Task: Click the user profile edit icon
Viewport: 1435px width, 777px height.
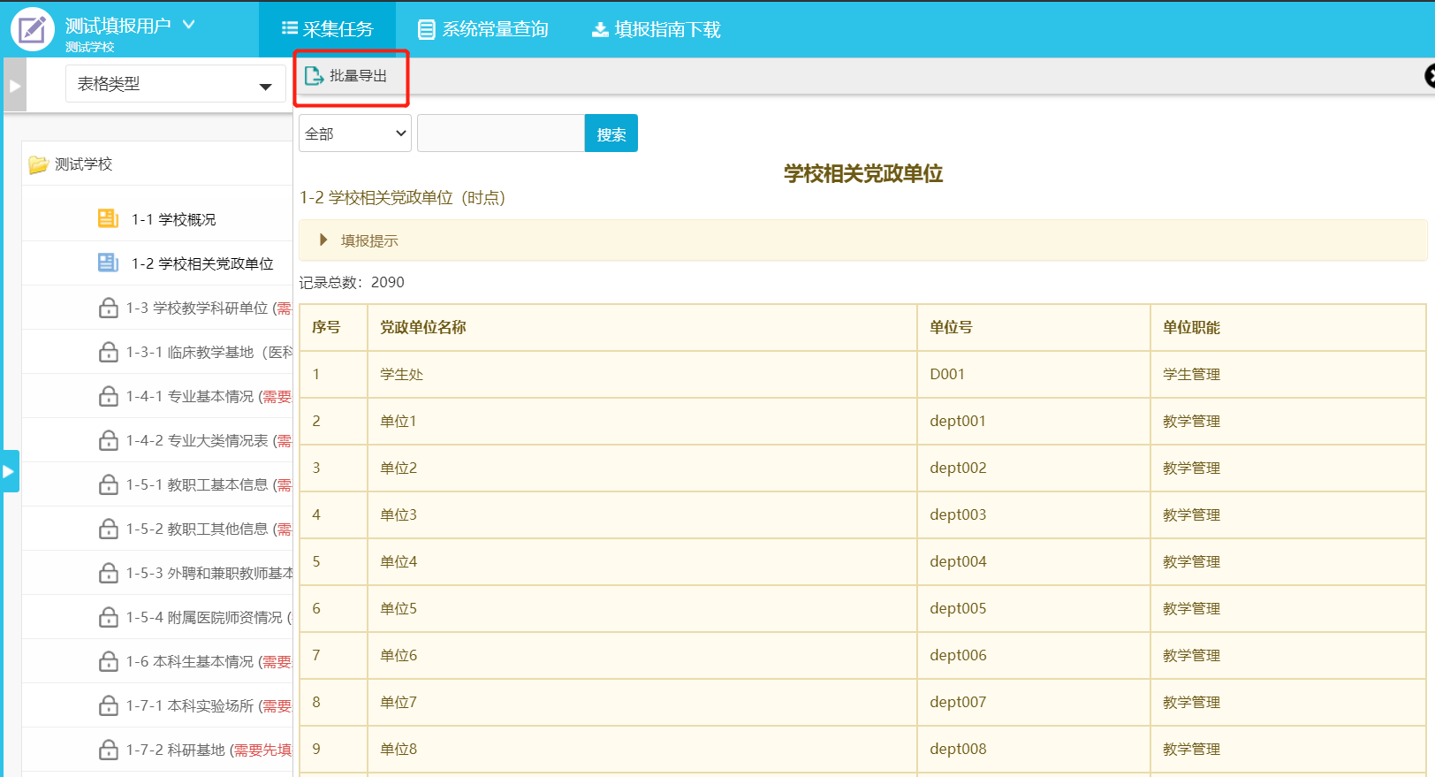Action: click(33, 29)
